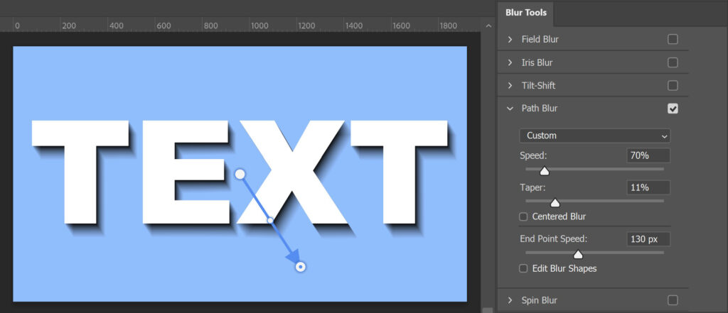Click the Speed value field showing 70%
The height and width of the screenshot is (313, 728).
[x=648, y=156]
